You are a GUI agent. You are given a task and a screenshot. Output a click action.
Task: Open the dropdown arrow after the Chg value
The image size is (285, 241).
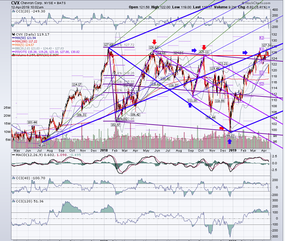tap(269, 7)
